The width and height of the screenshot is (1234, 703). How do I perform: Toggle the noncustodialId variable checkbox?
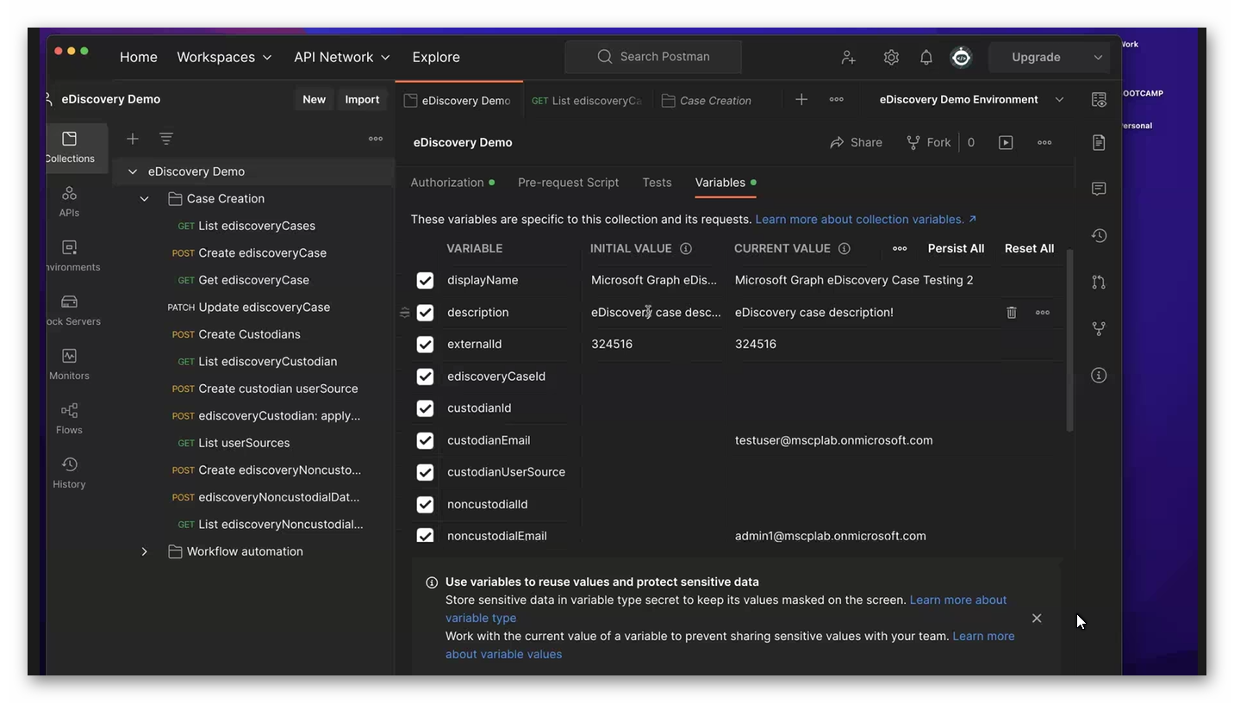[425, 504]
